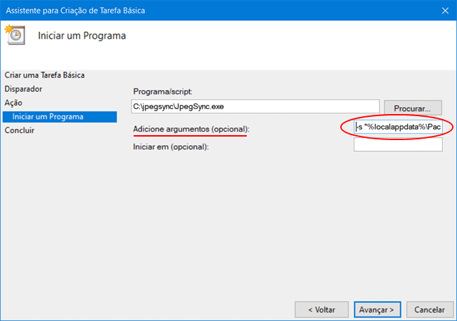Select the Ação step in sidebar
The height and width of the screenshot is (321, 457).
point(14,103)
